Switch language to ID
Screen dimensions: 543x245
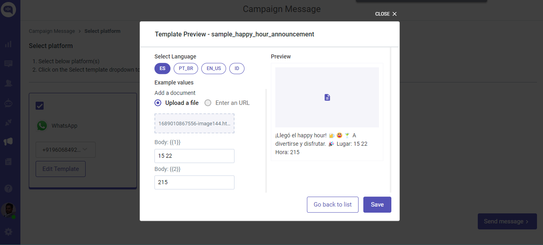237,68
